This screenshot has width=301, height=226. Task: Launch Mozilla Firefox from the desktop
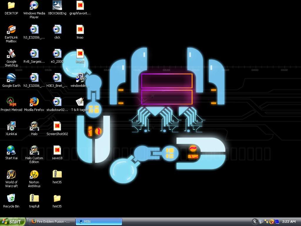click(x=34, y=102)
